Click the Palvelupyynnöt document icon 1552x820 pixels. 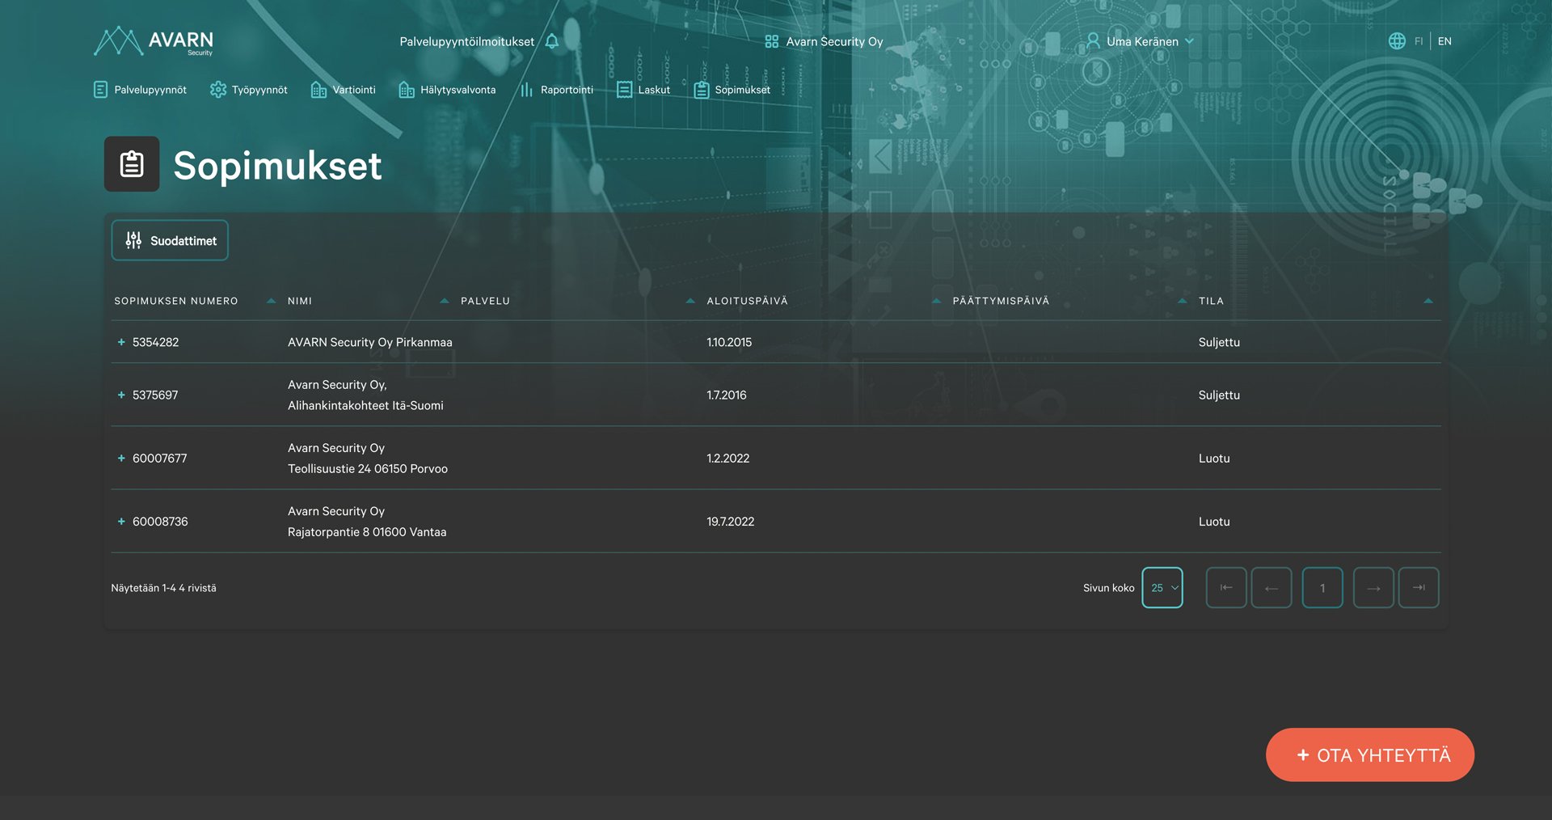coord(100,90)
